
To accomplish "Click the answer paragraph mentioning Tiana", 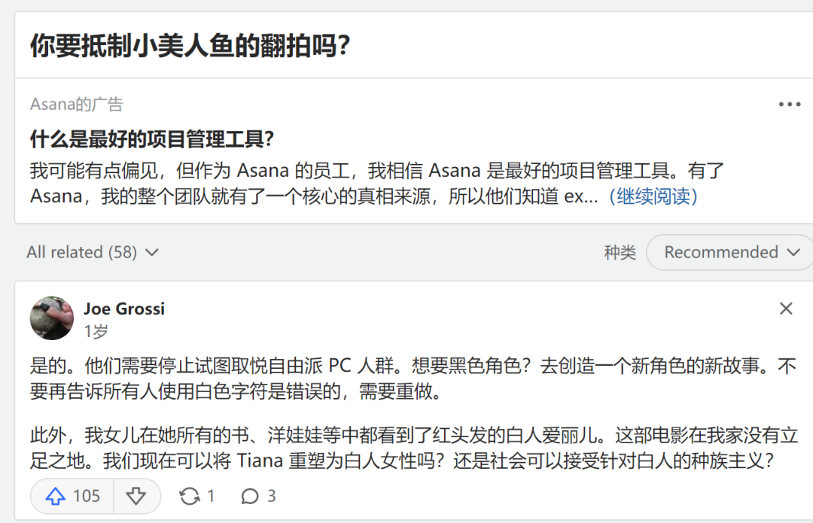I will tap(406, 448).
